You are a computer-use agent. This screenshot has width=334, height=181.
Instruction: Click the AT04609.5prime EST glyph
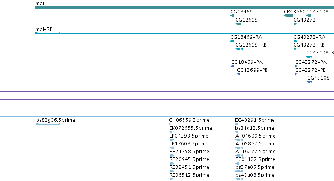pyautogui.click(x=239, y=140)
